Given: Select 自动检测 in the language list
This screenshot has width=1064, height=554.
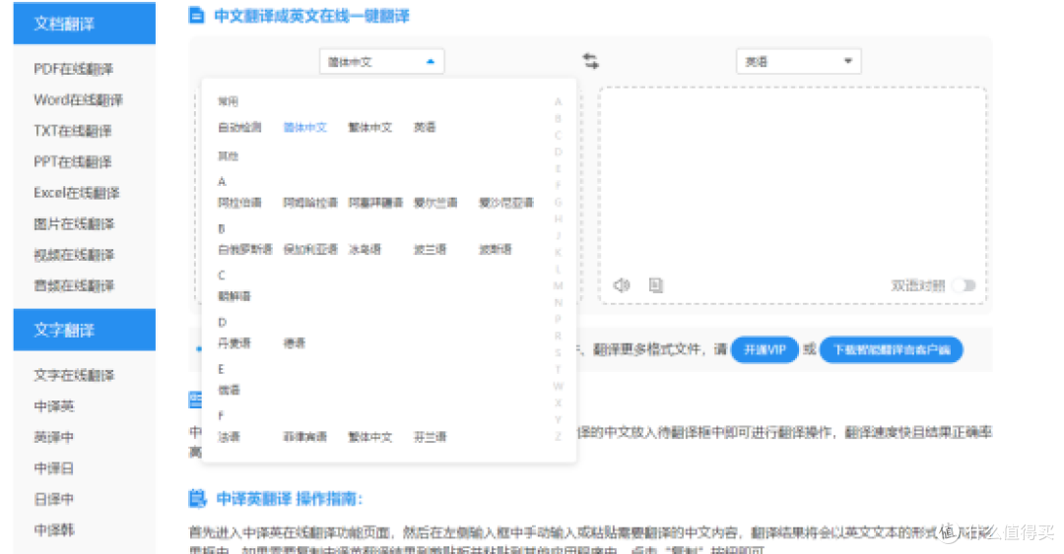Looking at the screenshot, I should (239, 128).
